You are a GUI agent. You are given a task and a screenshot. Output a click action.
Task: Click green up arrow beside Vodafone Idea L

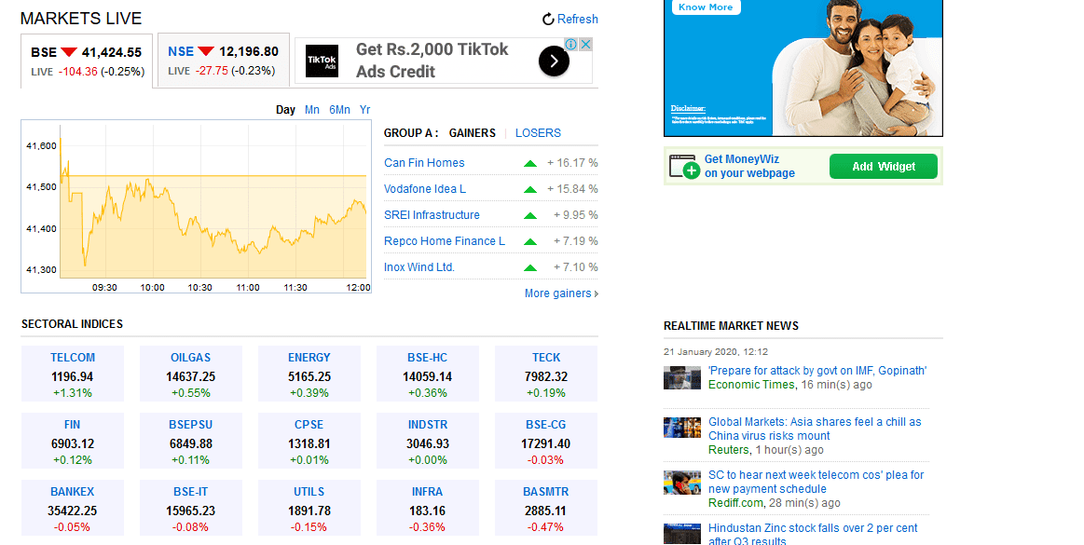tap(530, 190)
